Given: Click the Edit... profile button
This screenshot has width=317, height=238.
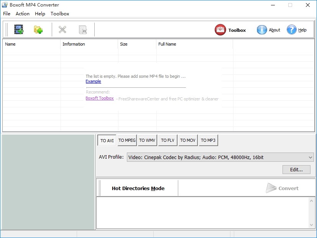Looking at the screenshot, I should [296, 169].
